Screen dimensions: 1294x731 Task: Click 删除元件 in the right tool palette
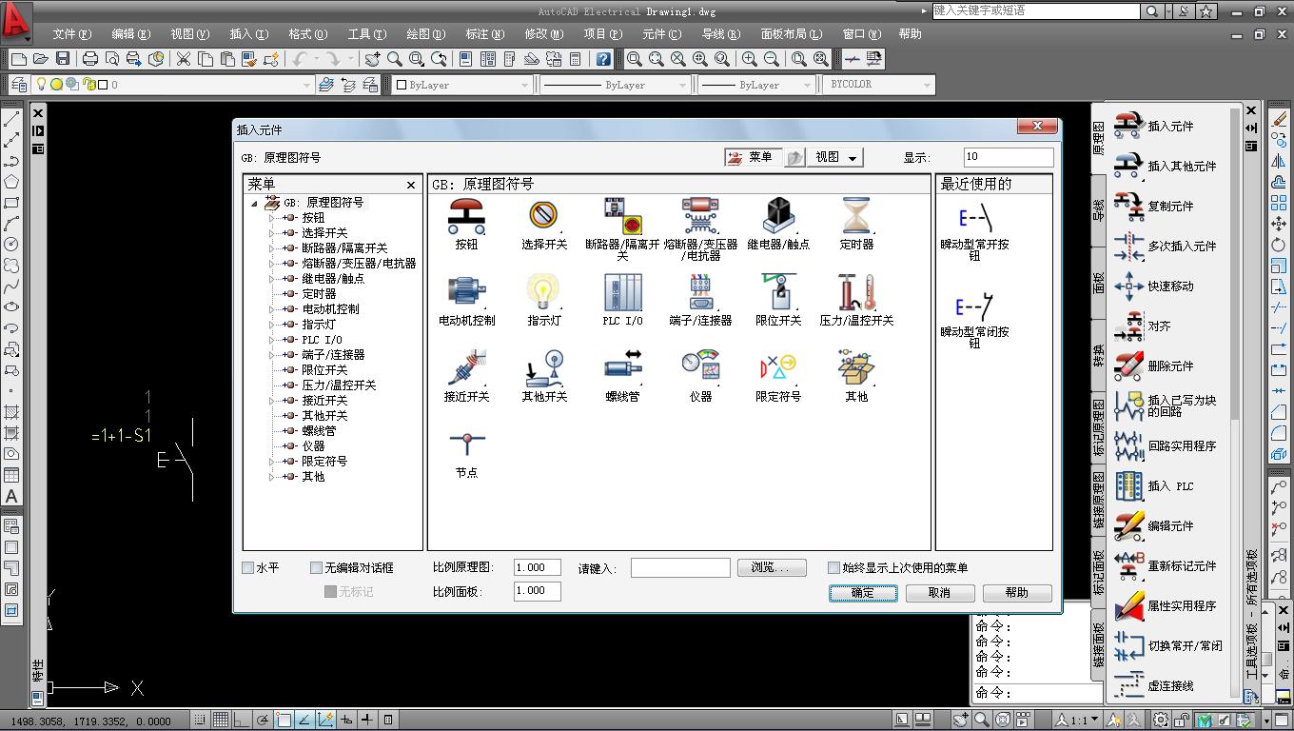(1169, 365)
